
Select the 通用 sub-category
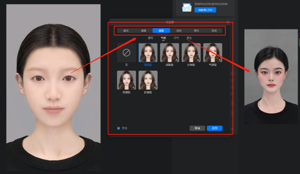coord(150,38)
